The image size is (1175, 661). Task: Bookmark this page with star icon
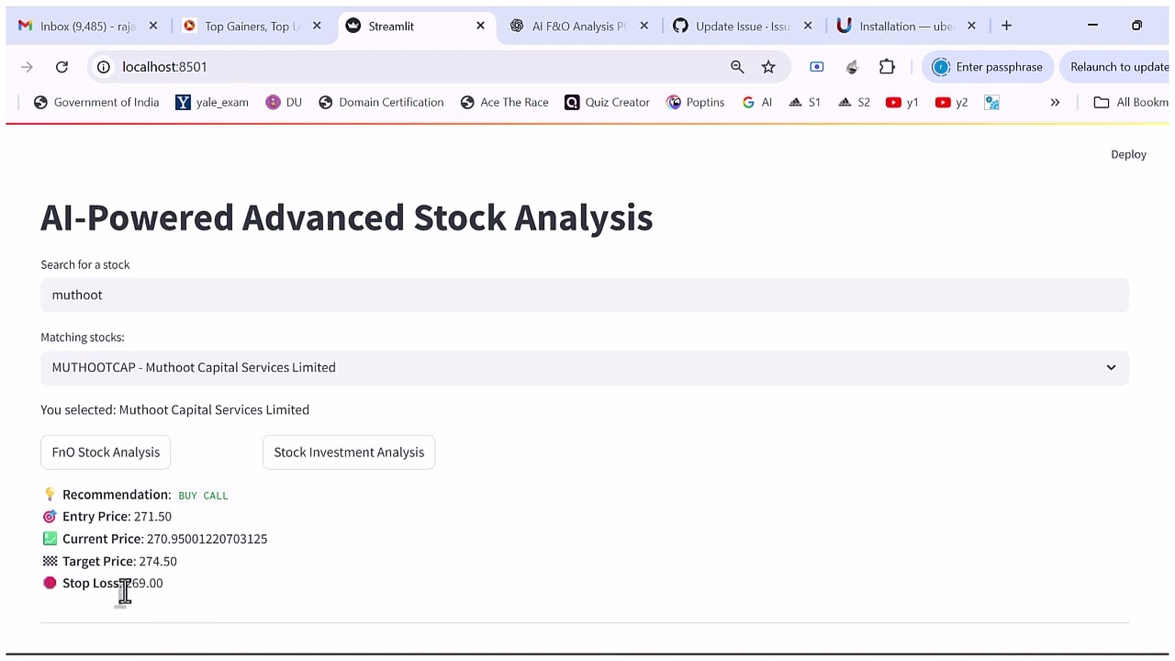[768, 67]
